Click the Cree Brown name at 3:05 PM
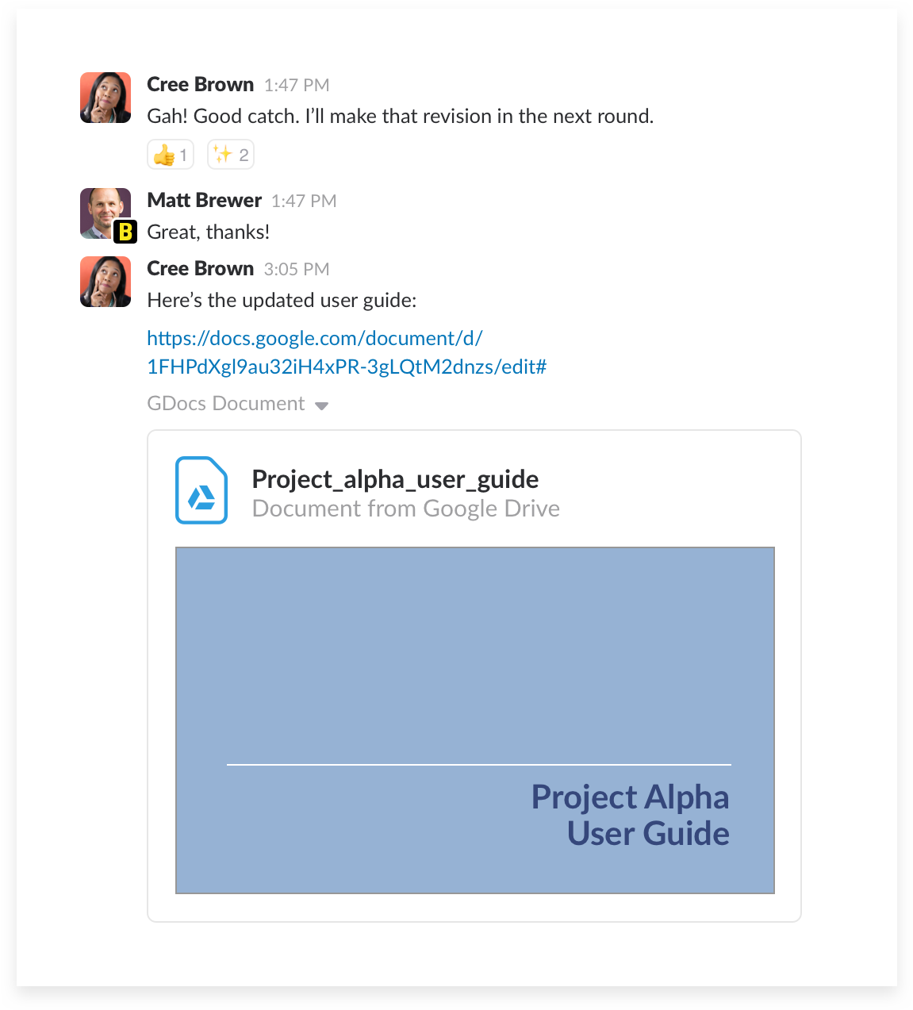Image resolution: width=913 pixels, height=1010 pixels. pos(201,268)
